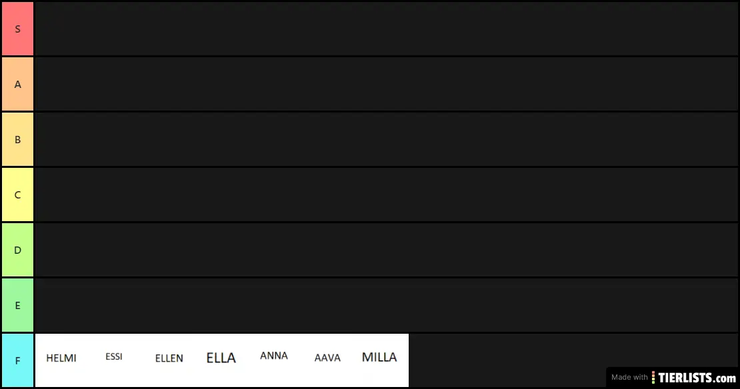Click the empty A tier row
The height and width of the screenshot is (389, 740).
tap(387, 84)
